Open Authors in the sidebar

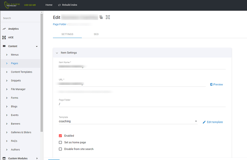pyautogui.click(x=15, y=150)
